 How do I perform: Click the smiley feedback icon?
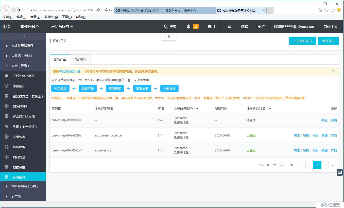click(339, 10)
